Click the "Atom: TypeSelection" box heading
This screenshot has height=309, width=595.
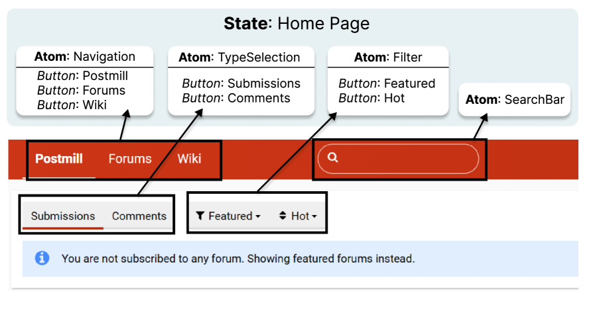239,58
